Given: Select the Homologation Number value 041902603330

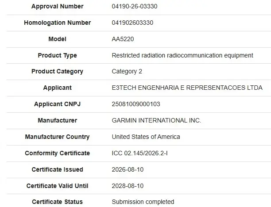Looking at the screenshot, I should pos(132,23).
